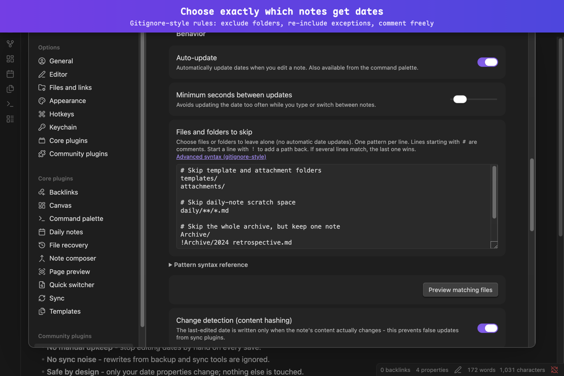Go to Hotkeys settings
The image size is (564, 376).
pos(62,114)
